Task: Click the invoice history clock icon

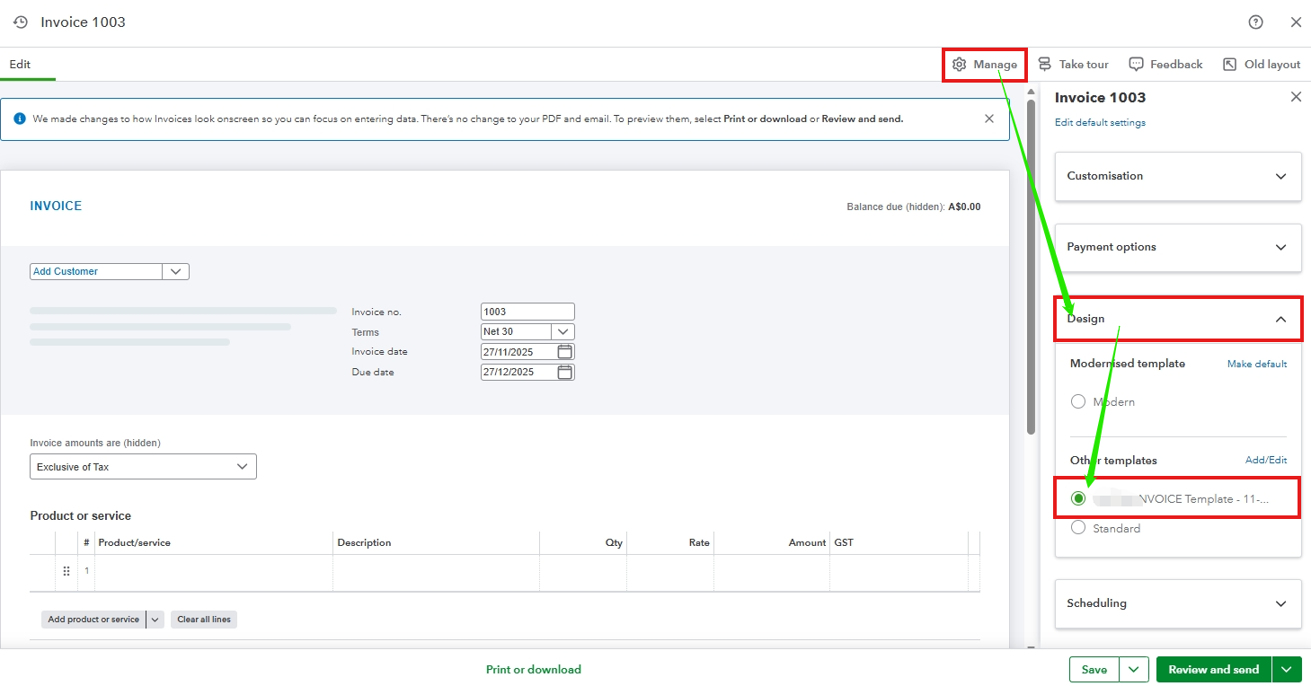Action: tap(21, 22)
